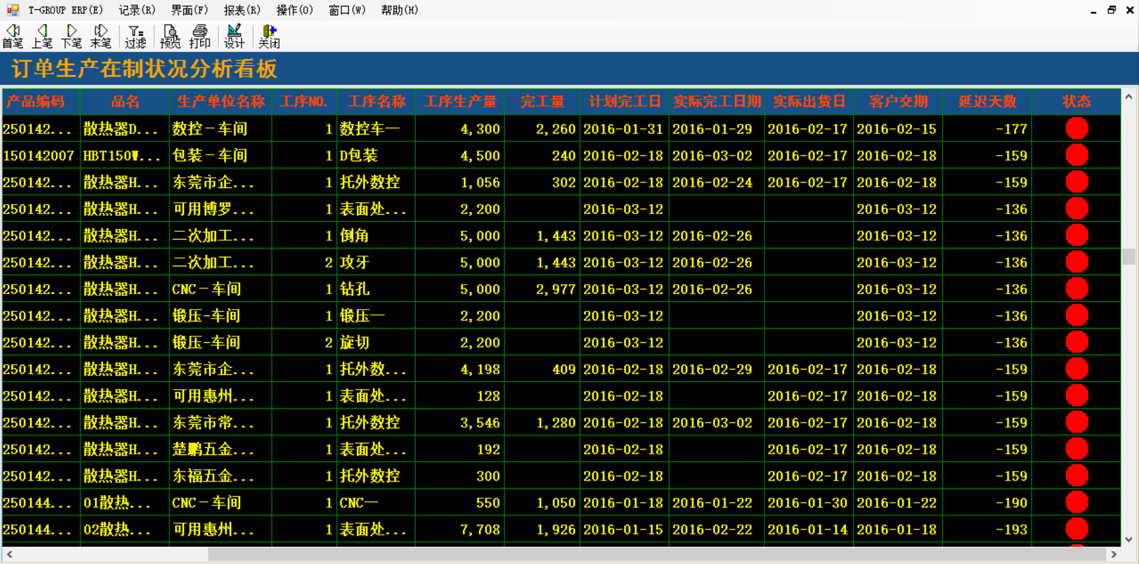1139x564 pixels.
Task: Sort by 生产单位名称 column header
Action: tap(221, 101)
